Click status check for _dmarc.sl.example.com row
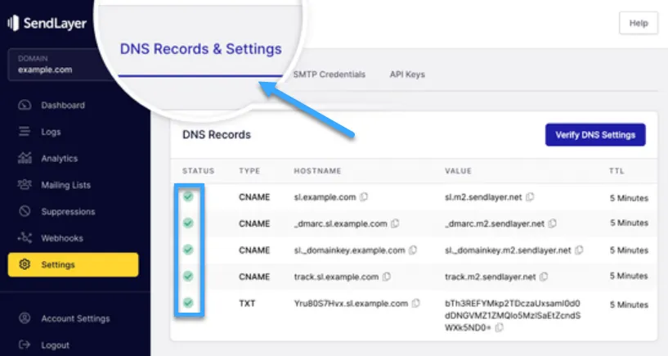 188,223
